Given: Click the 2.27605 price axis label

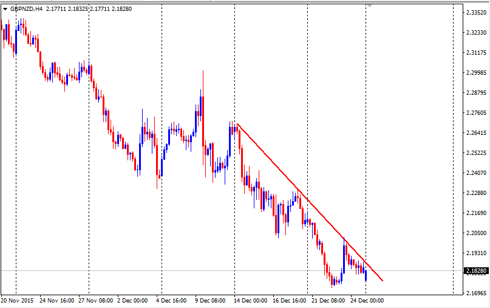Looking at the screenshot, I should coord(476,113).
